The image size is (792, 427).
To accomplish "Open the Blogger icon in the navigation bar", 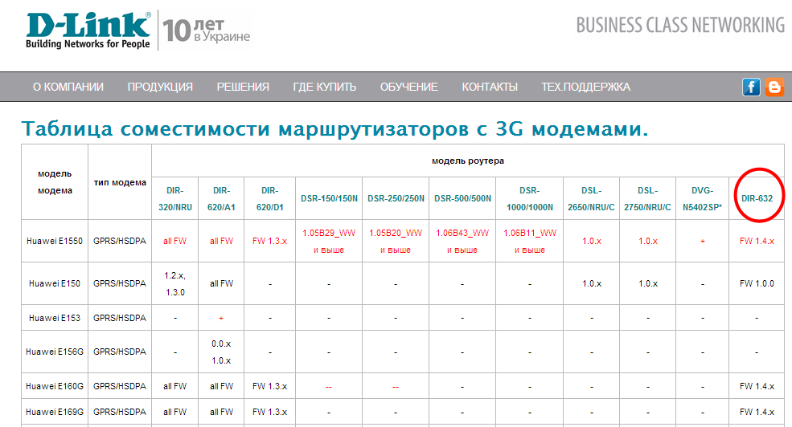I will (774, 87).
